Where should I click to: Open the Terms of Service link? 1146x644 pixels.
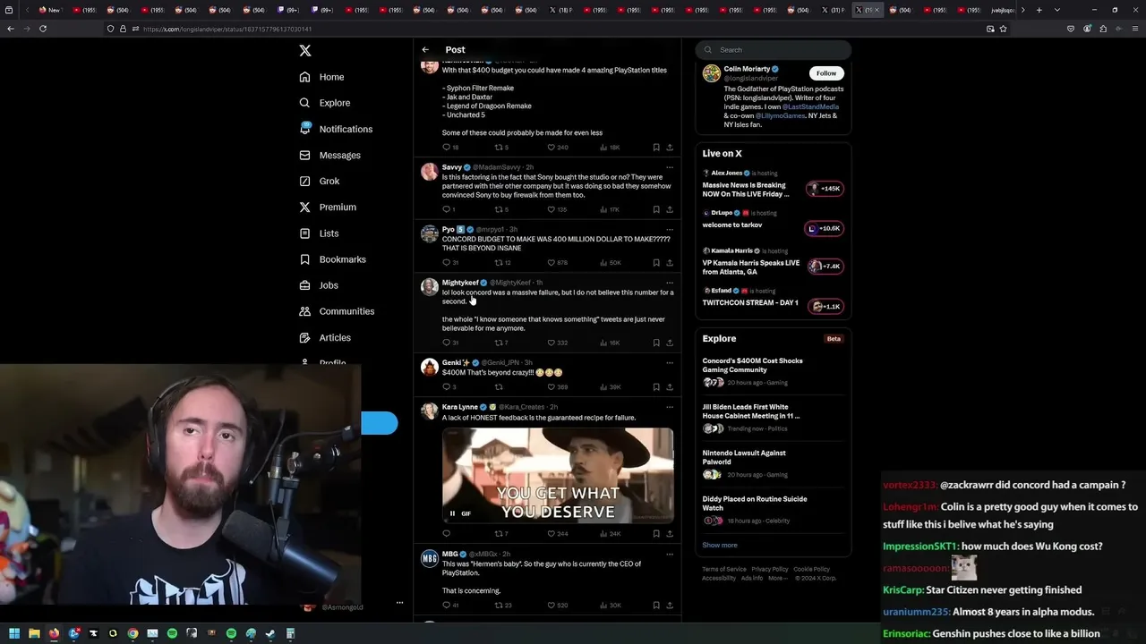(x=724, y=569)
